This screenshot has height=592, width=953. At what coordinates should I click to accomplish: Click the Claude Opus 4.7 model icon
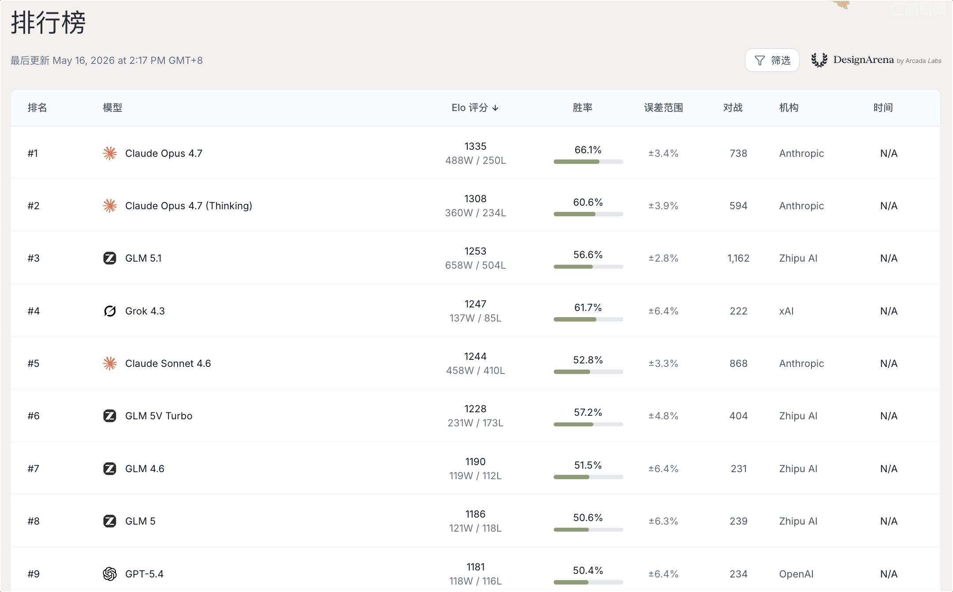(110, 153)
